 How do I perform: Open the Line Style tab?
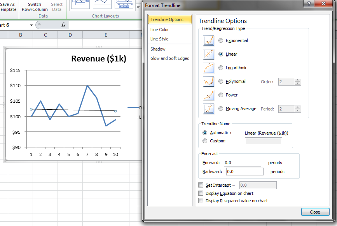click(159, 39)
